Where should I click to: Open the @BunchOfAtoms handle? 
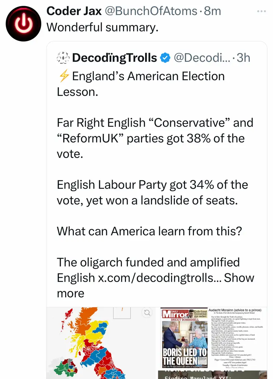[x=150, y=11]
